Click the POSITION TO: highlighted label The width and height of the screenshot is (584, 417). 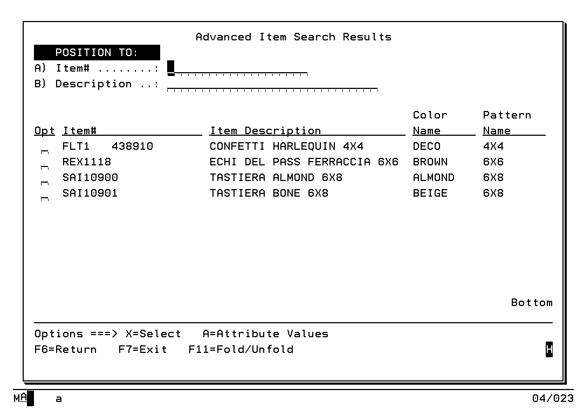(x=97, y=53)
